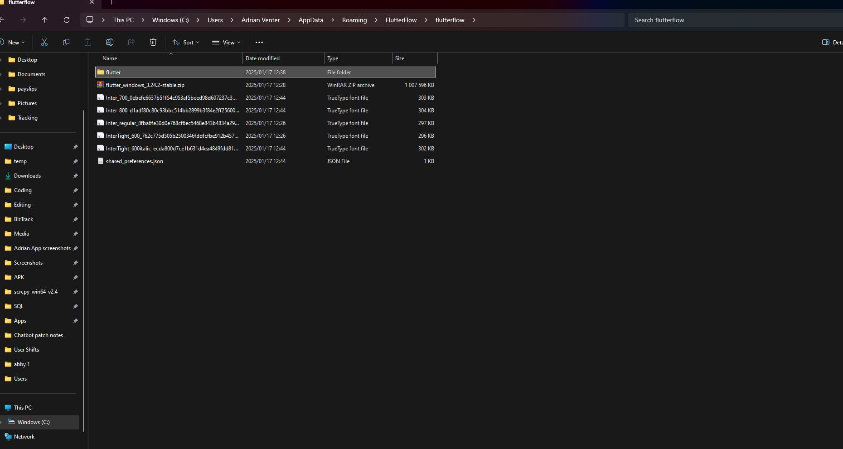Expand chevron after Roaming breadcrumb
Screen dimensions: 843x449
(376, 20)
